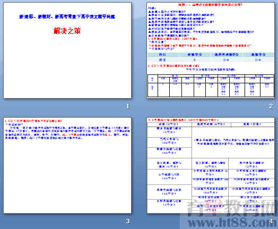Click slide number label 3
Image resolution: width=278 pixels, height=229 pixels.
(x=128, y=221)
